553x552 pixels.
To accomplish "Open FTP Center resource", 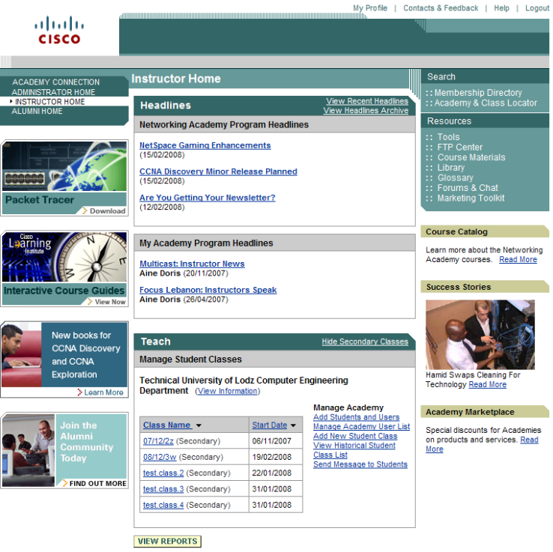I will 460,147.
